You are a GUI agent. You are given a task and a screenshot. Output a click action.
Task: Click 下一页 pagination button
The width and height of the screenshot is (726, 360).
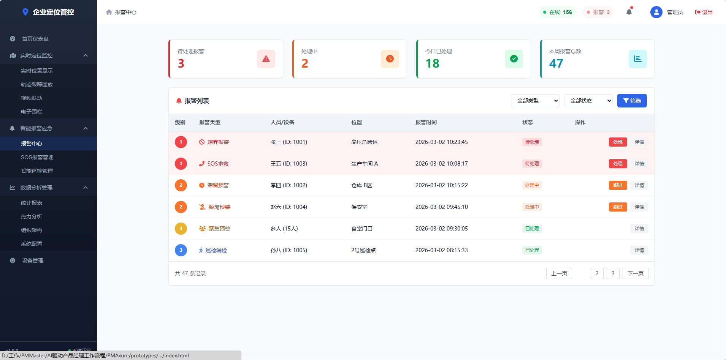635,273
